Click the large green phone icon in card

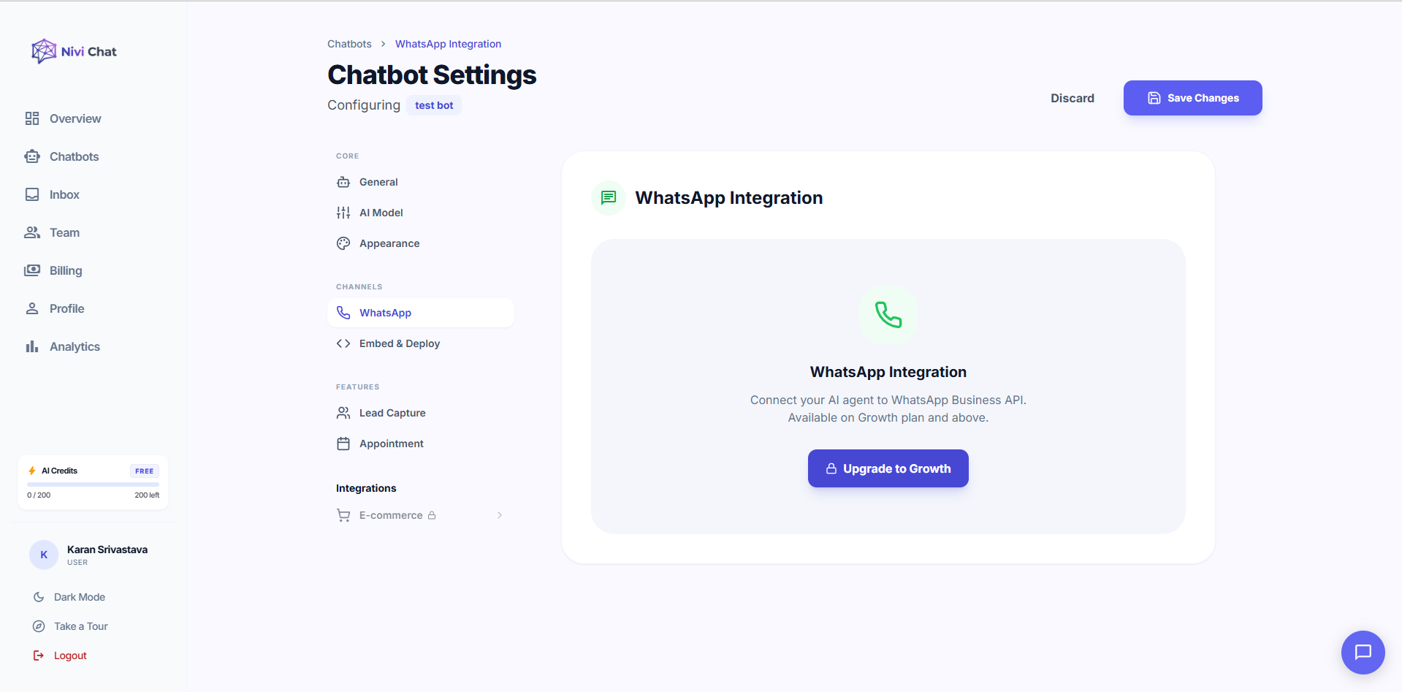[x=888, y=315]
